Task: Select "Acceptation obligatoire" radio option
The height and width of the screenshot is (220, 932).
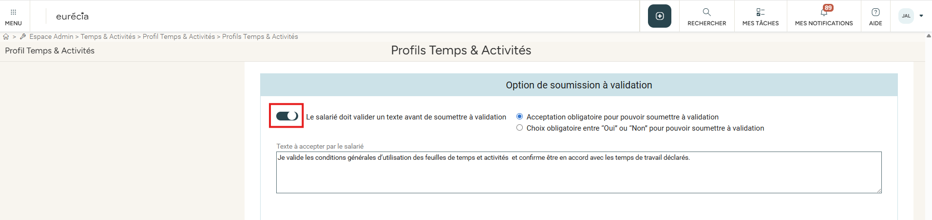Action: pyautogui.click(x=520, y=117)
